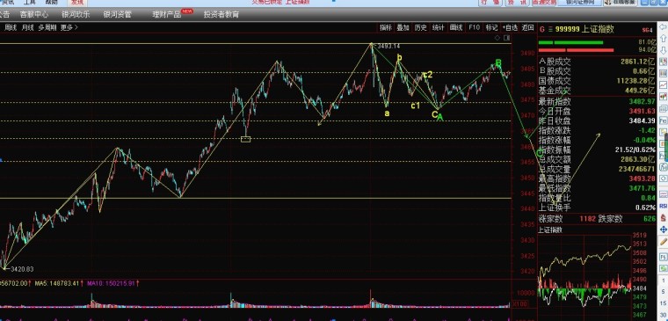Select the RSI indicator icon
Viewport: 668px width, 321px height.
pos(664,206)
